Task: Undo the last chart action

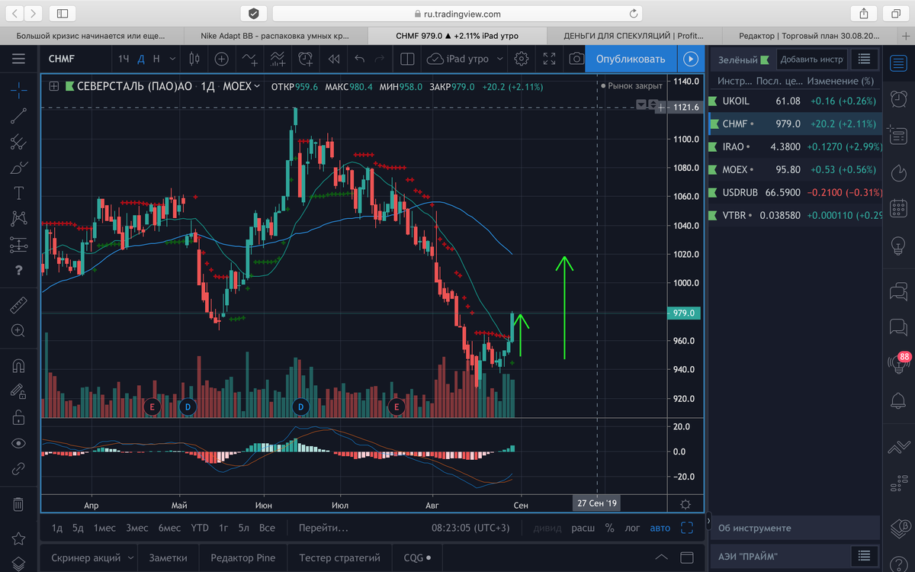Action: pyautogui.click(x=360, y=59)
